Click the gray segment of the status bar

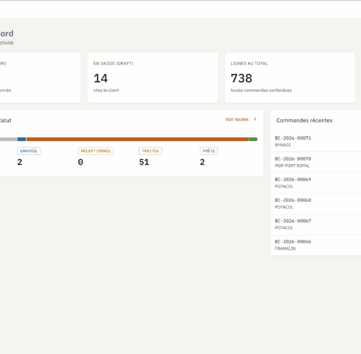tap(8, 139)
